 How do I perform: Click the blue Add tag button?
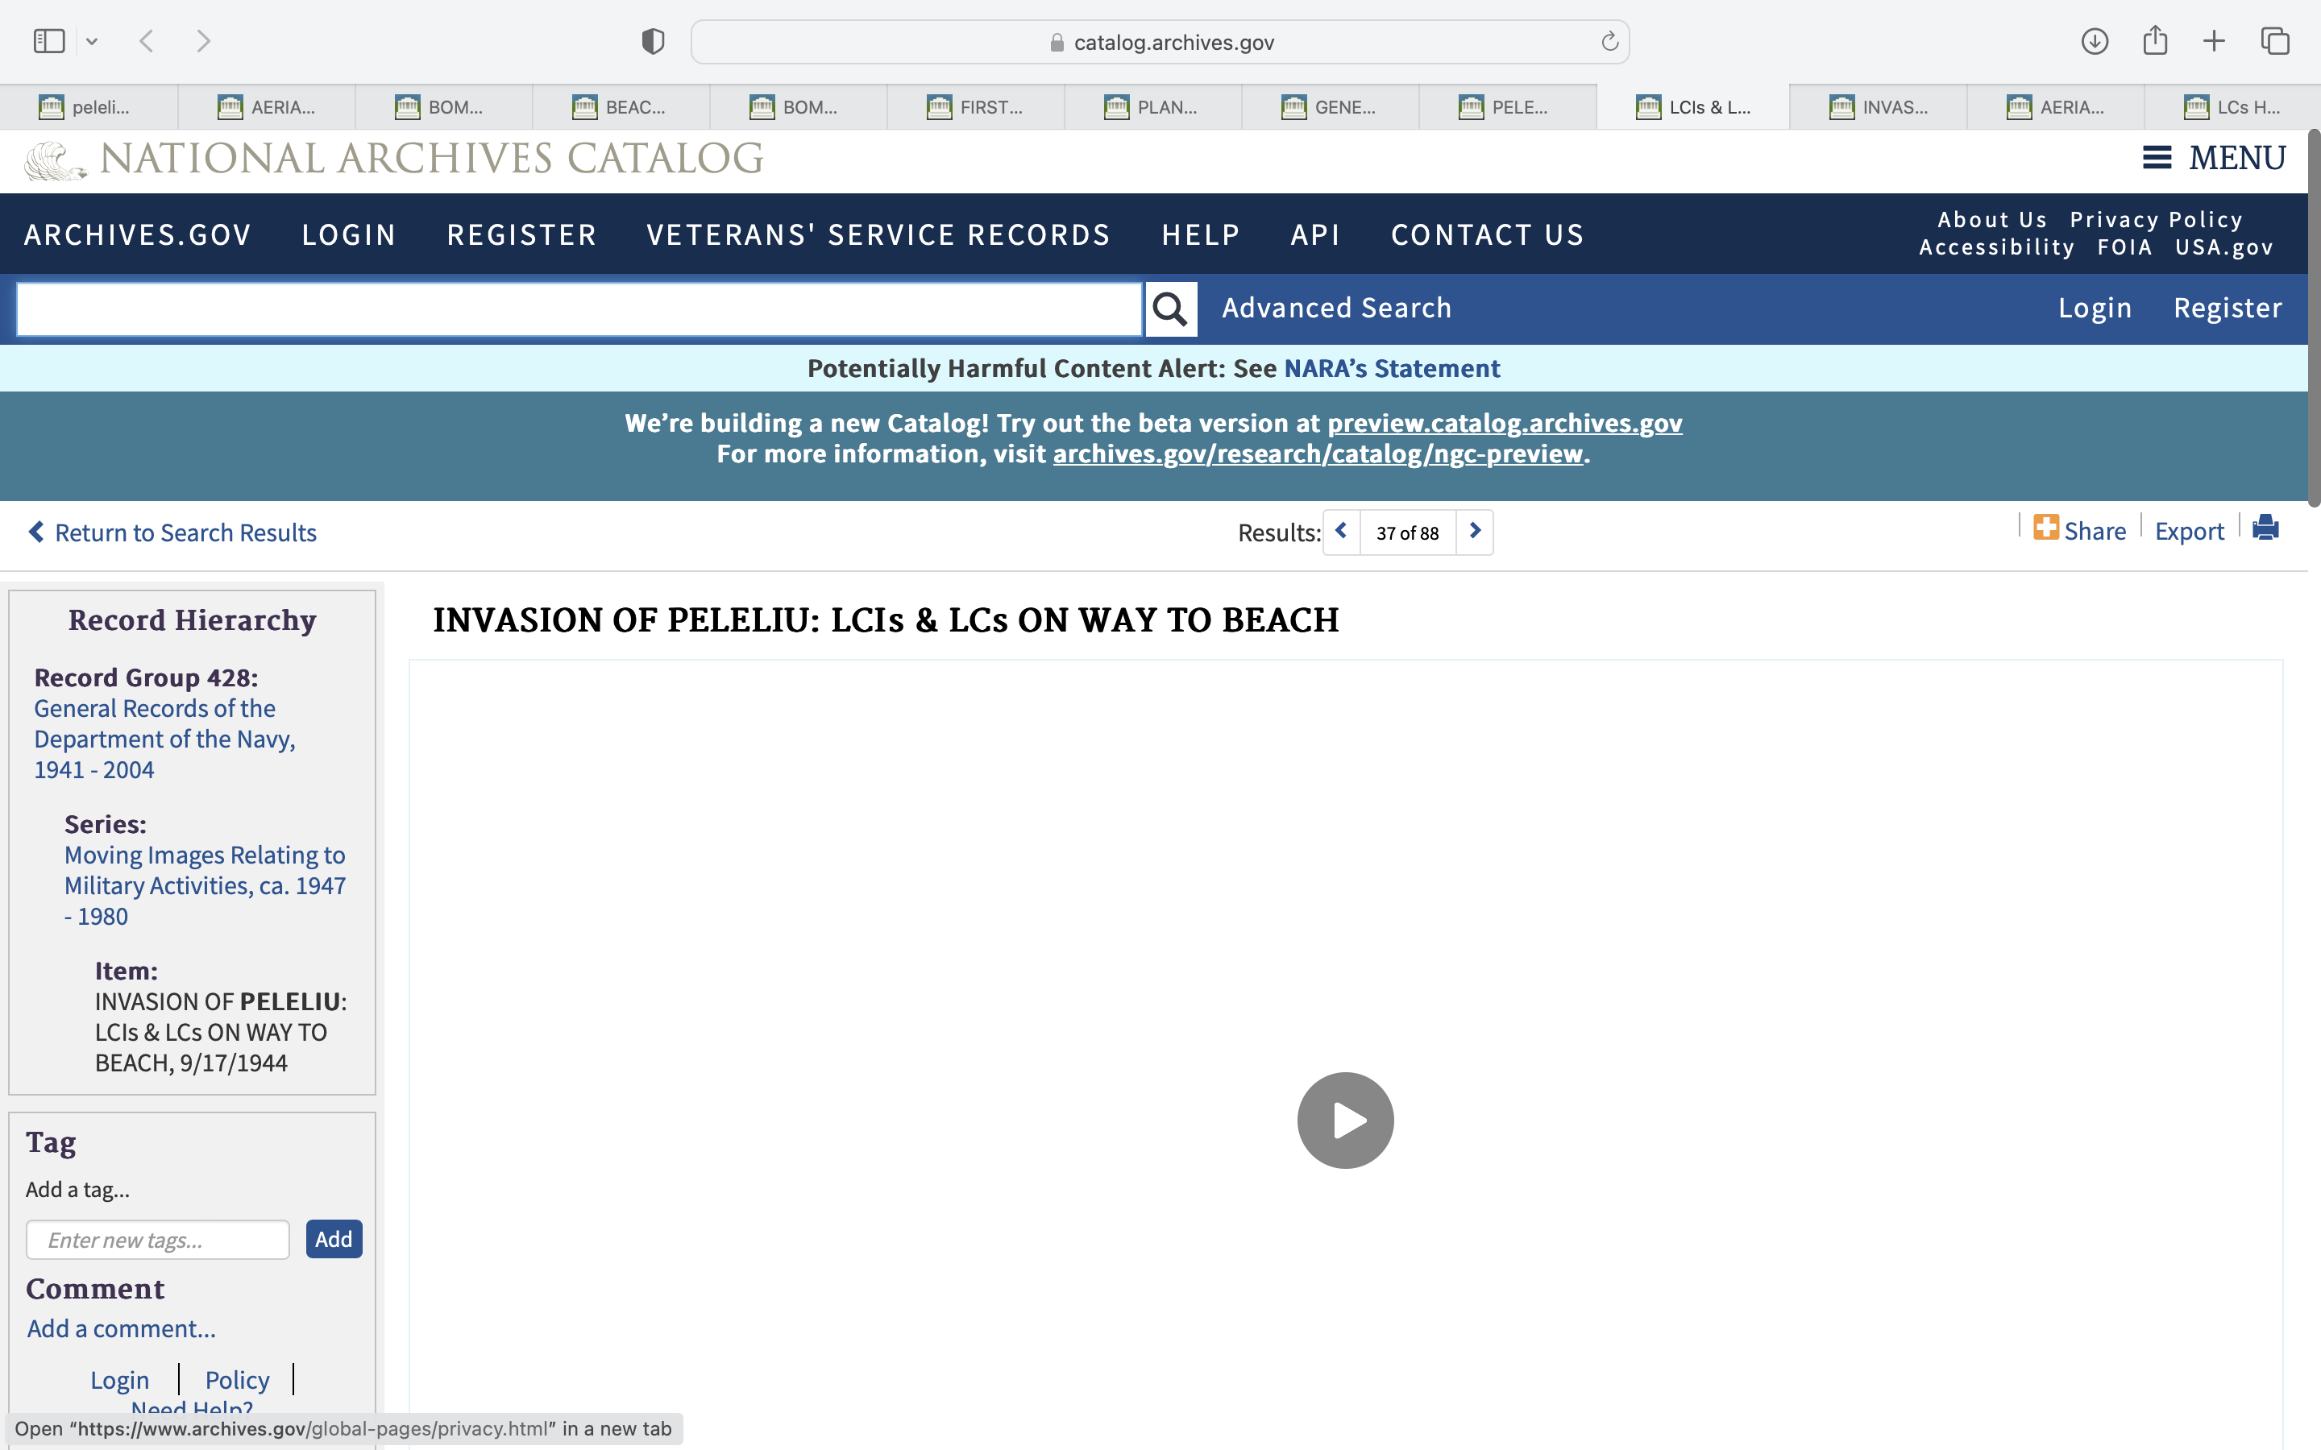[334, 1239]
